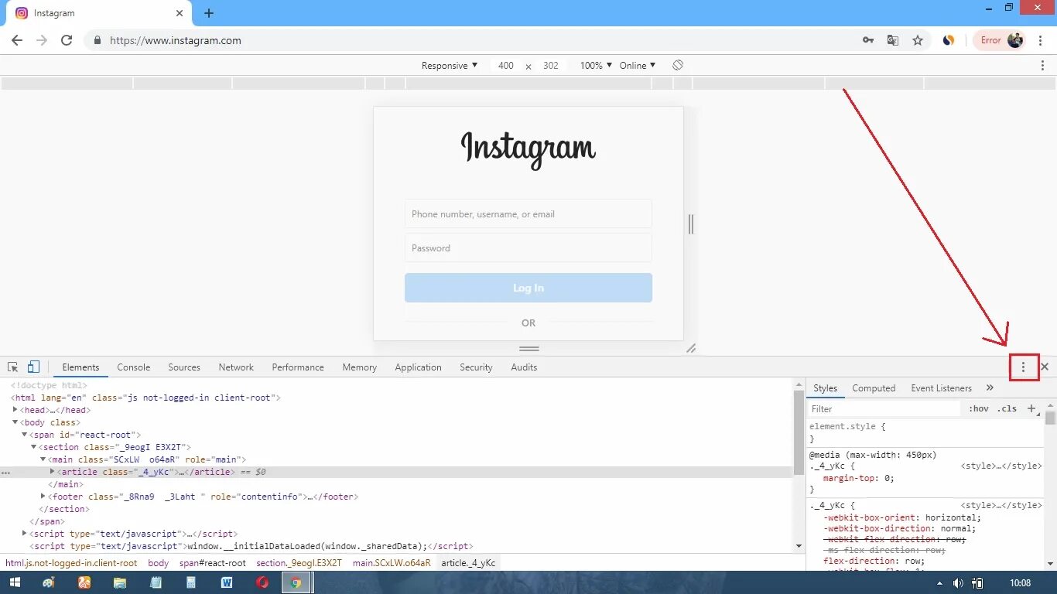Viewport: 1057px width, 594px height.
Task: Activate the inspect element picker tool
Action: point(13,367)
